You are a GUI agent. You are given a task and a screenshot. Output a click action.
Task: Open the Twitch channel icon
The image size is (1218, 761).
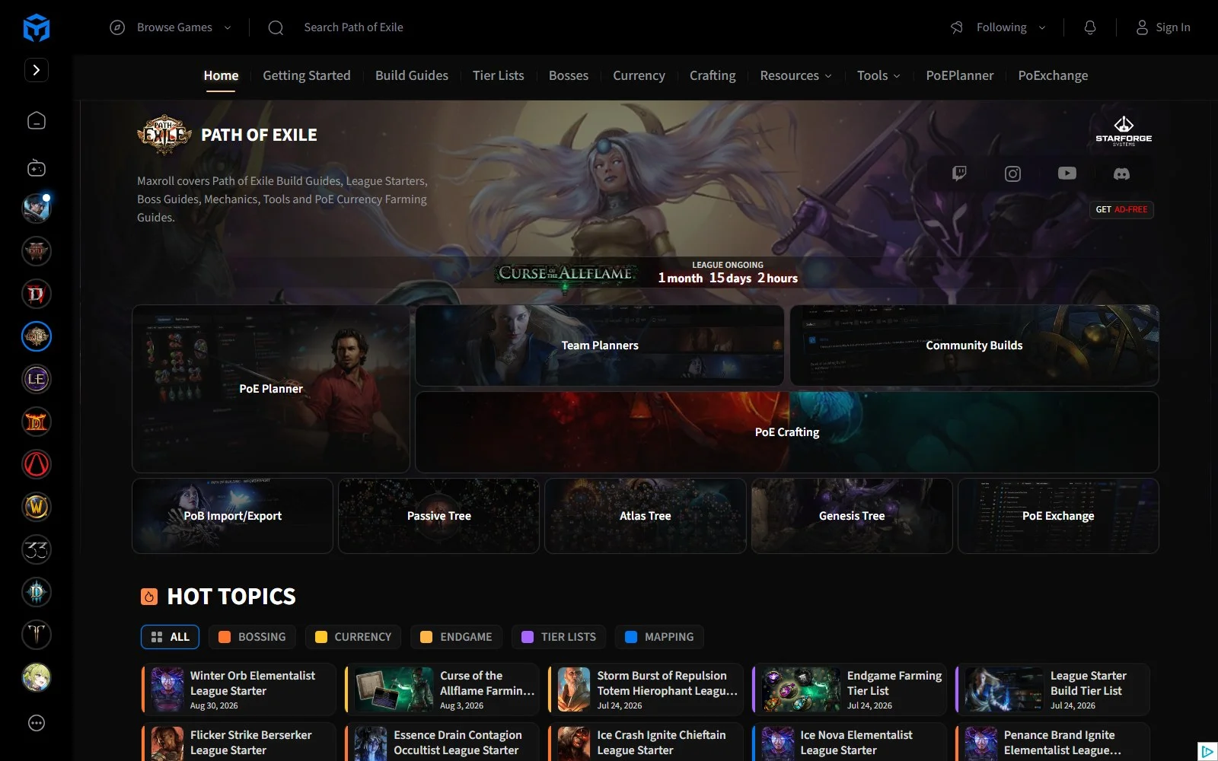point(959,174)
